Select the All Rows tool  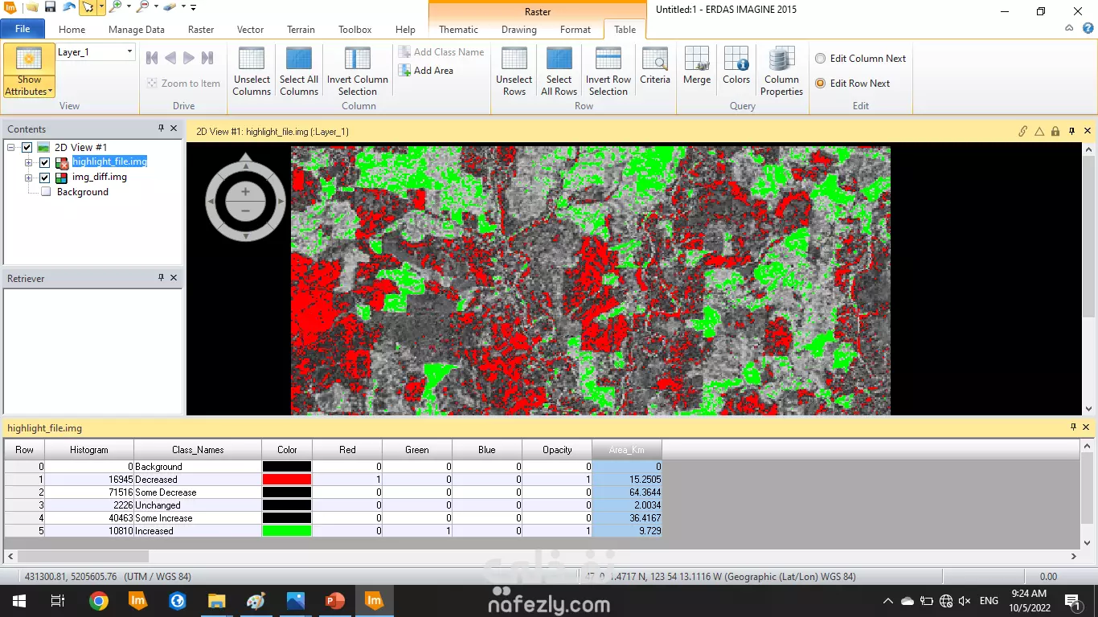559,71
